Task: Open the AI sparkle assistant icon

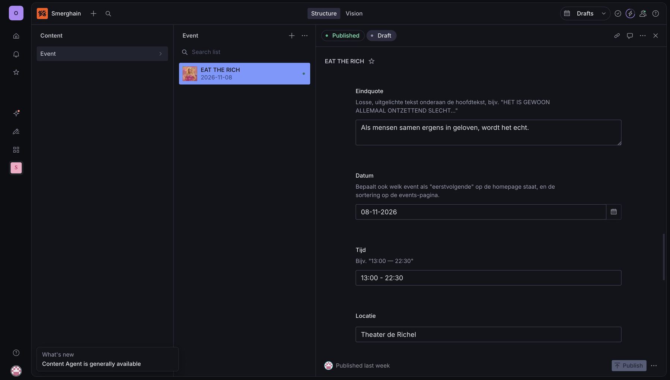Action: (16, 113)
